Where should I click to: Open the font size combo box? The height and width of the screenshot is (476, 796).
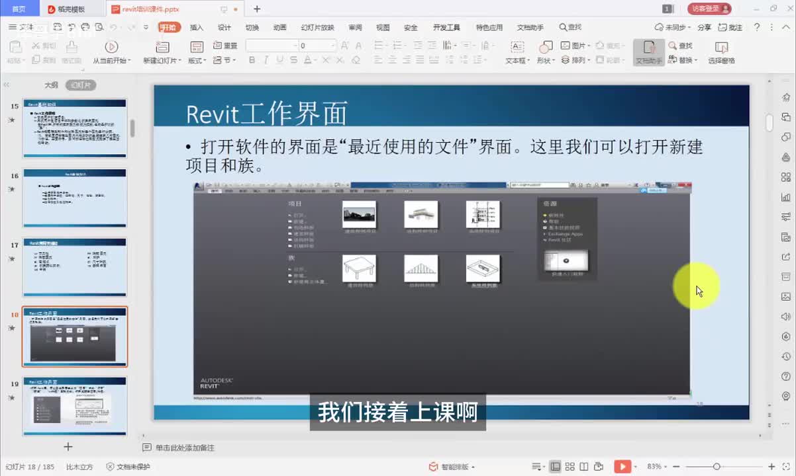click(x=317, y=46)
